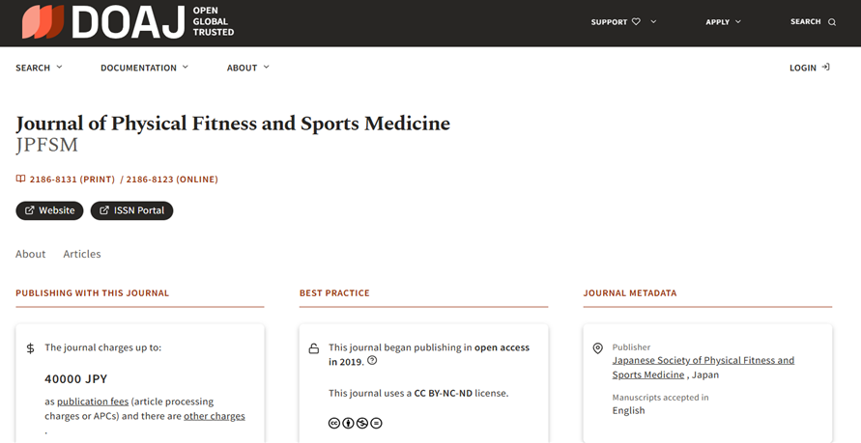Follow the publication fees link
Viewport: 861px width, 443px height.
pos(95,401)
